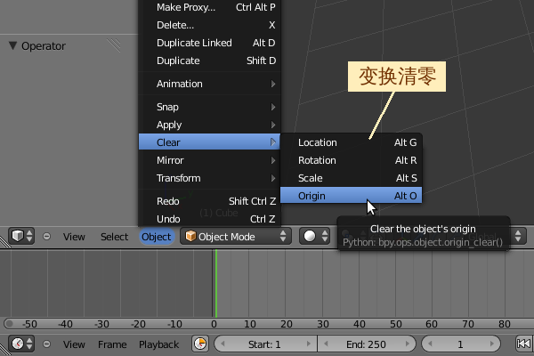Open the Select menu in 3D header
The width and height of the screenshot is (534, 356).
point(114,237)
